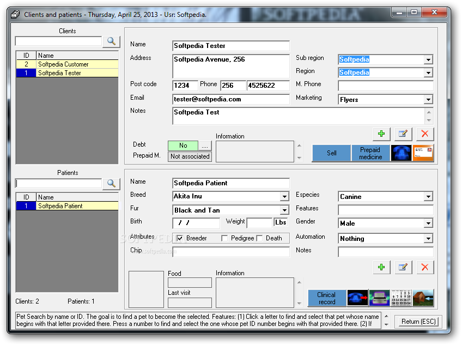Image resolution: width=462 pixels, height=345 pixels.
Task: Delete the patient with red X icon
Action: point(424,267)
